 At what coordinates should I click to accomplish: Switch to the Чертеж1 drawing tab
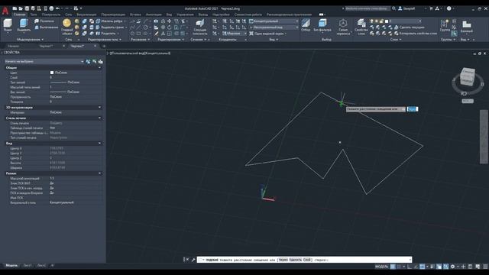(x=47, y=46)
